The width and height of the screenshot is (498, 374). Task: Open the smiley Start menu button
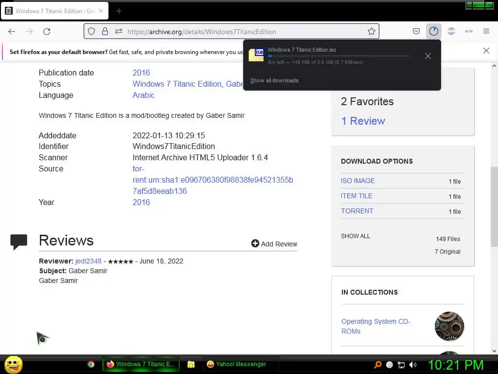coord(14,364)
